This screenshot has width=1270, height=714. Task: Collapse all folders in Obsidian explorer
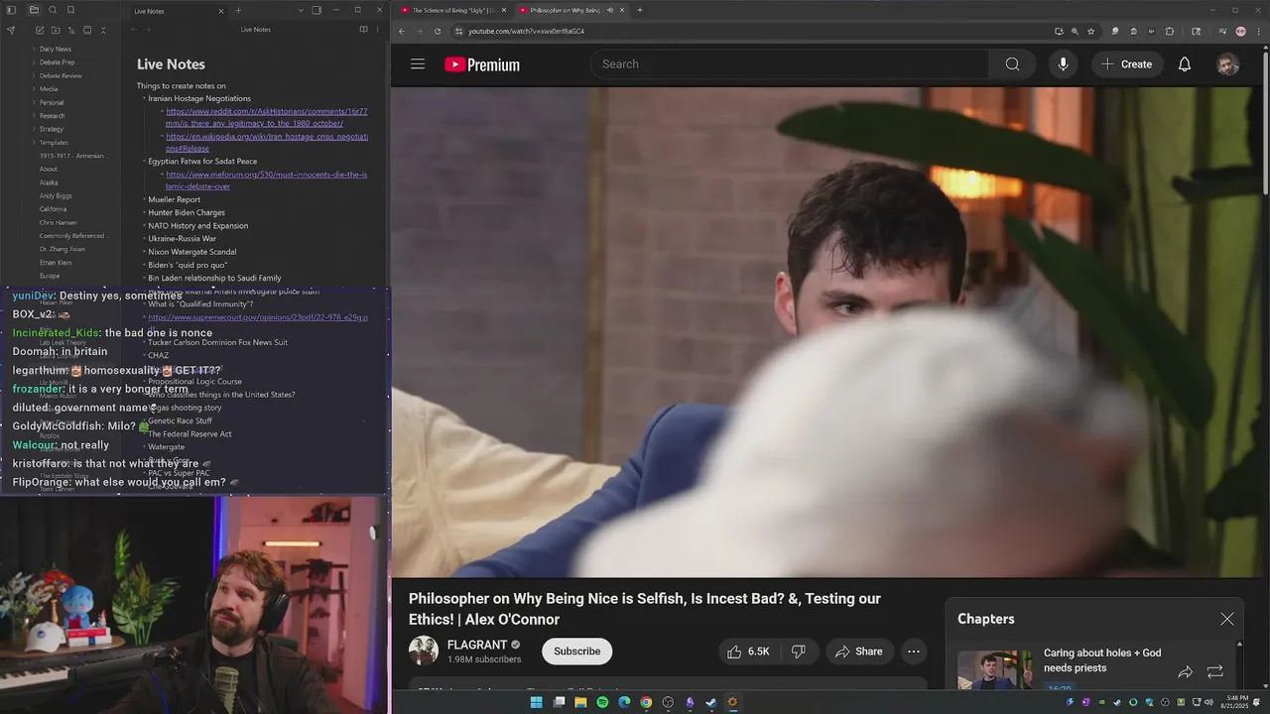103,31
